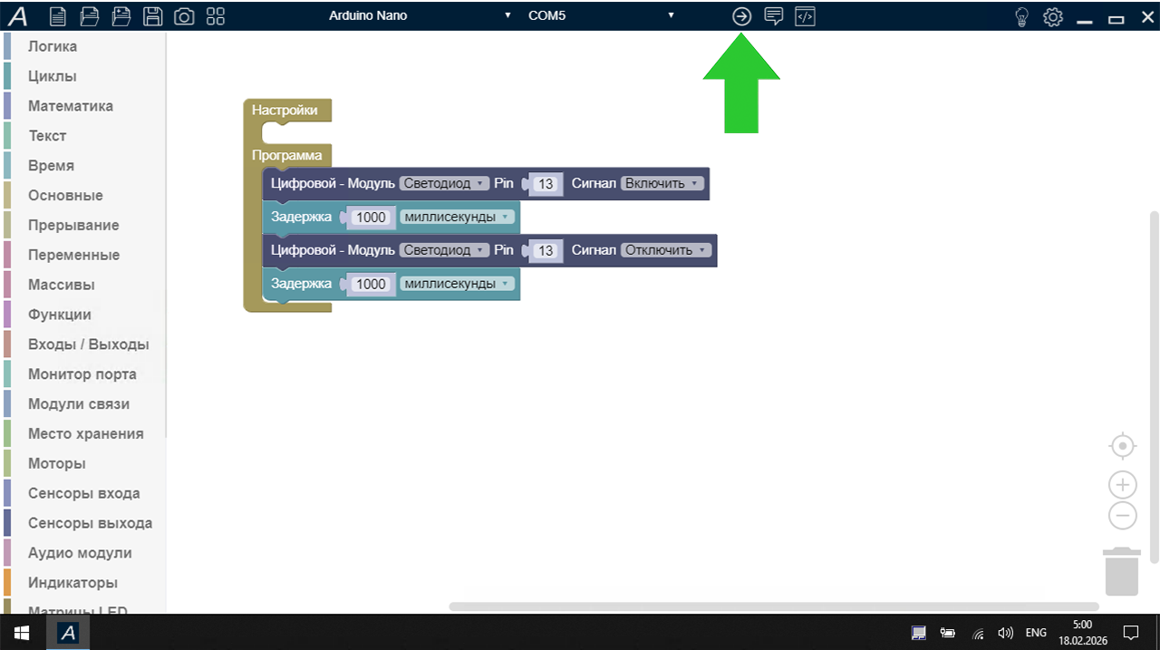The width and height of the screenshot is (1160, 650).
Task: Select the Логика category
Action: tap(53, 46)
